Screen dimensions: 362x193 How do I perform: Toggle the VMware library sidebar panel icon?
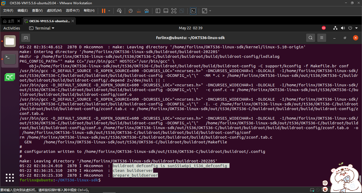(158, 11)
